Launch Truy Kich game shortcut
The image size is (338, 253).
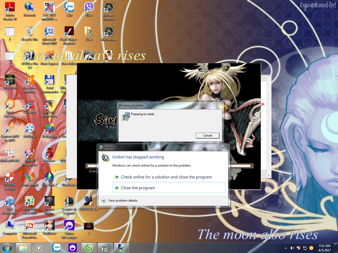click(x=10, y=82)
